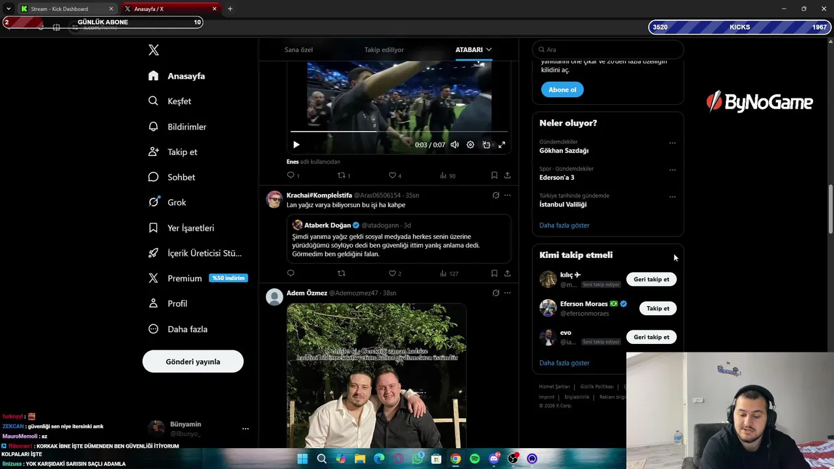
Task: Open quoted Ataberk Doğan tweet
Action: pos(399,239)
